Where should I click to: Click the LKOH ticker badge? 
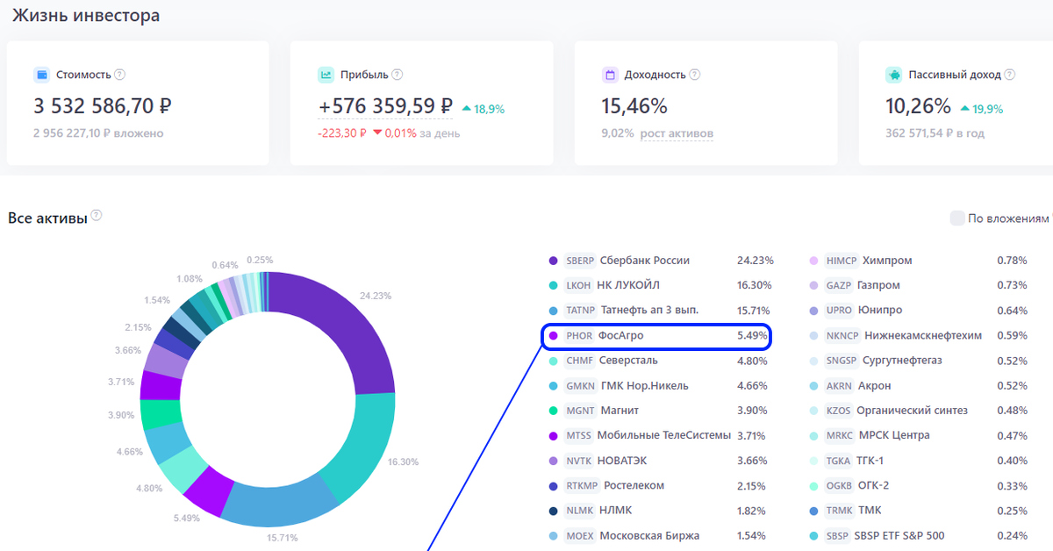click(x=579, y=285)
